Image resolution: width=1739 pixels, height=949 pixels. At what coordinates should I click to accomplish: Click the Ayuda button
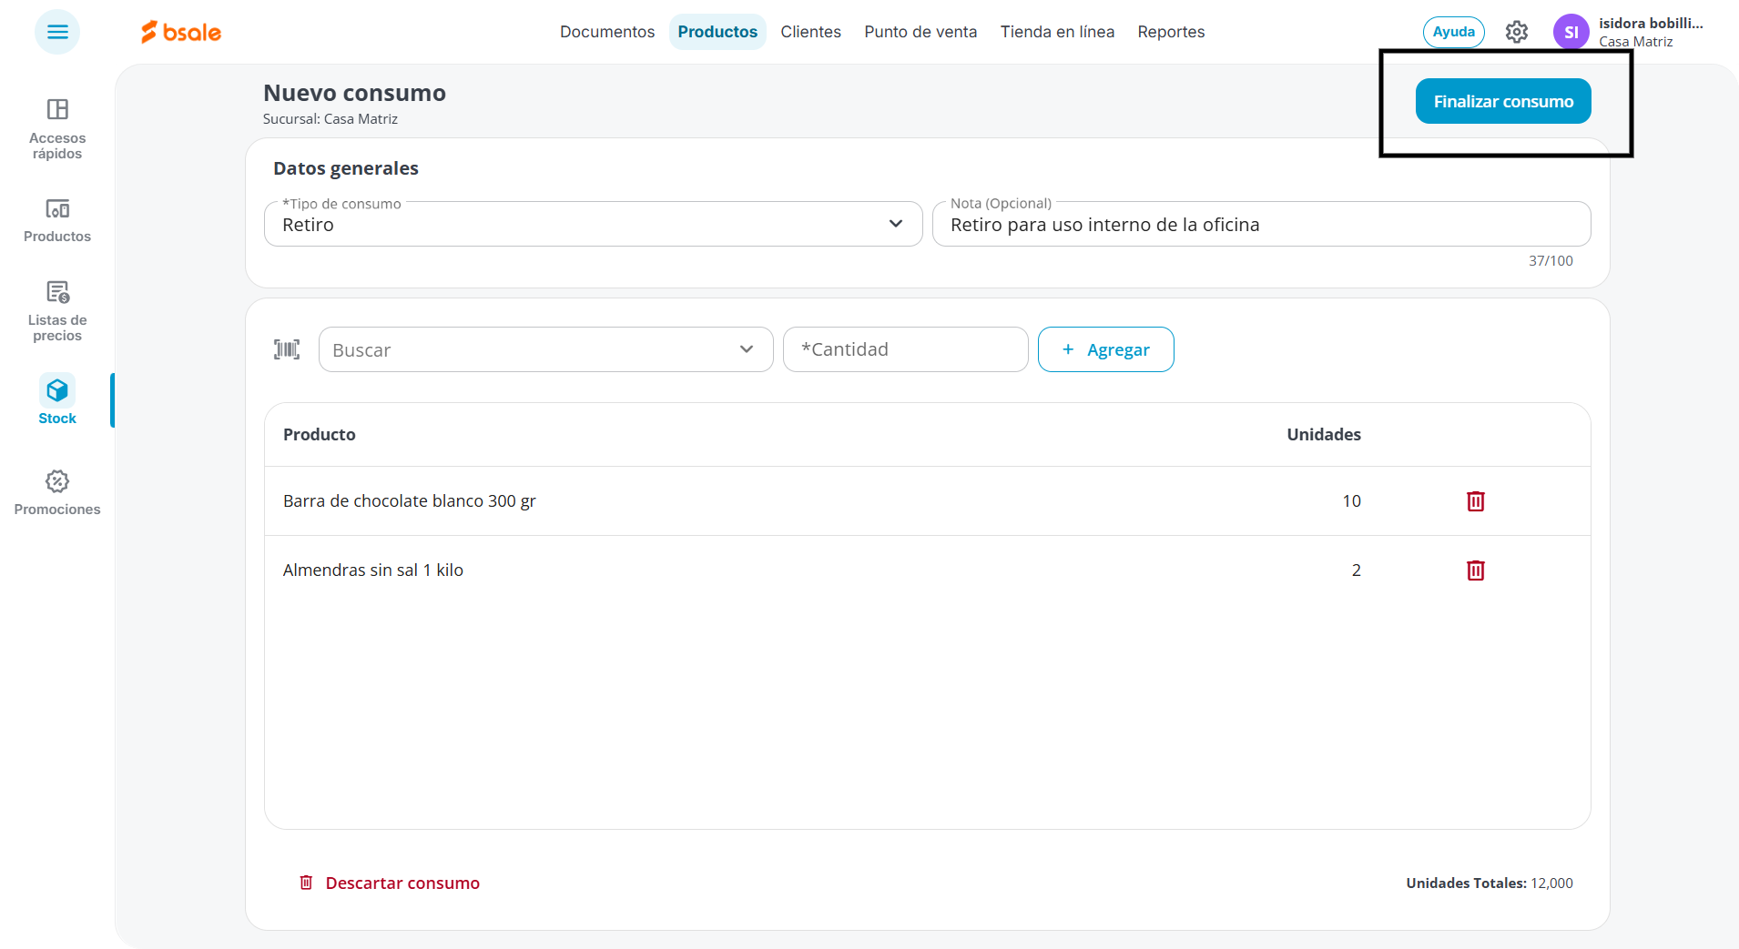1454,32
